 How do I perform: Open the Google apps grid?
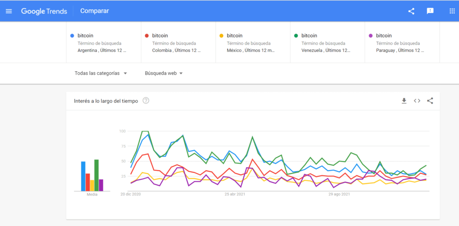(452, 11)
